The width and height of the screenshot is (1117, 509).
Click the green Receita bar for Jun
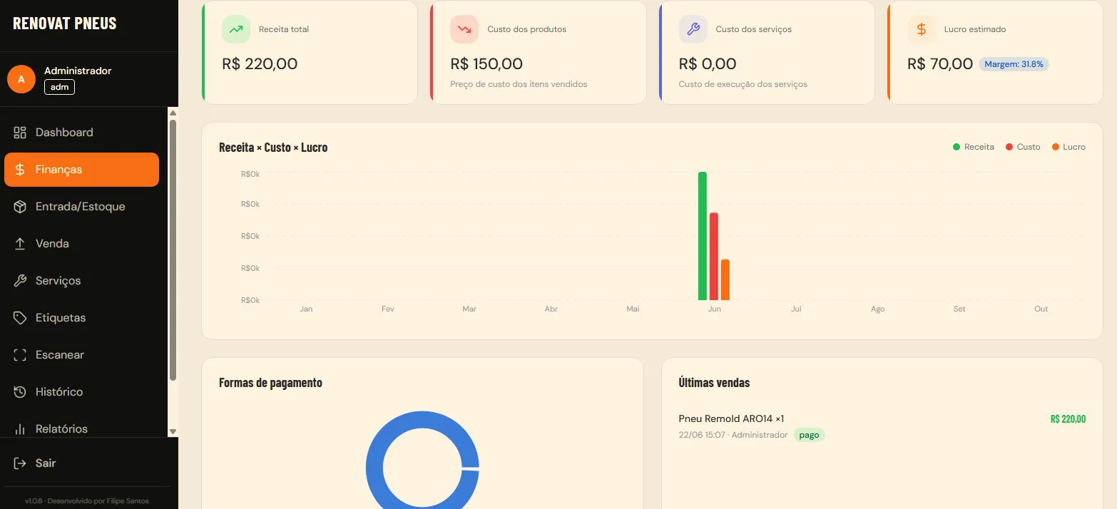point(703,236)
